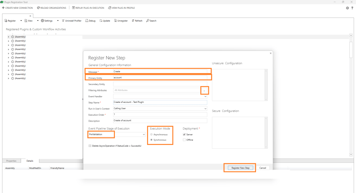
Task: Cancel the Register New Step dialog
Action: (263, 168)
